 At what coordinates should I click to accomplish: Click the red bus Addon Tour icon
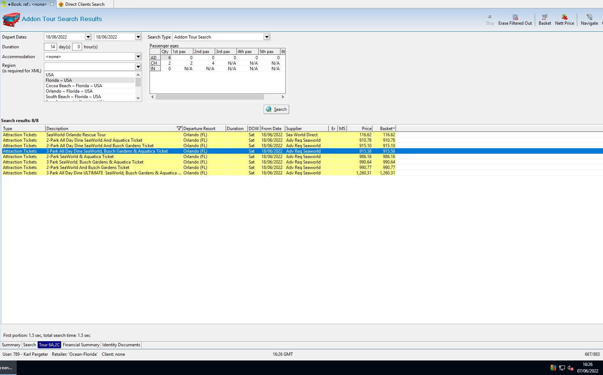pyautogui.click(x=11, y=19)
